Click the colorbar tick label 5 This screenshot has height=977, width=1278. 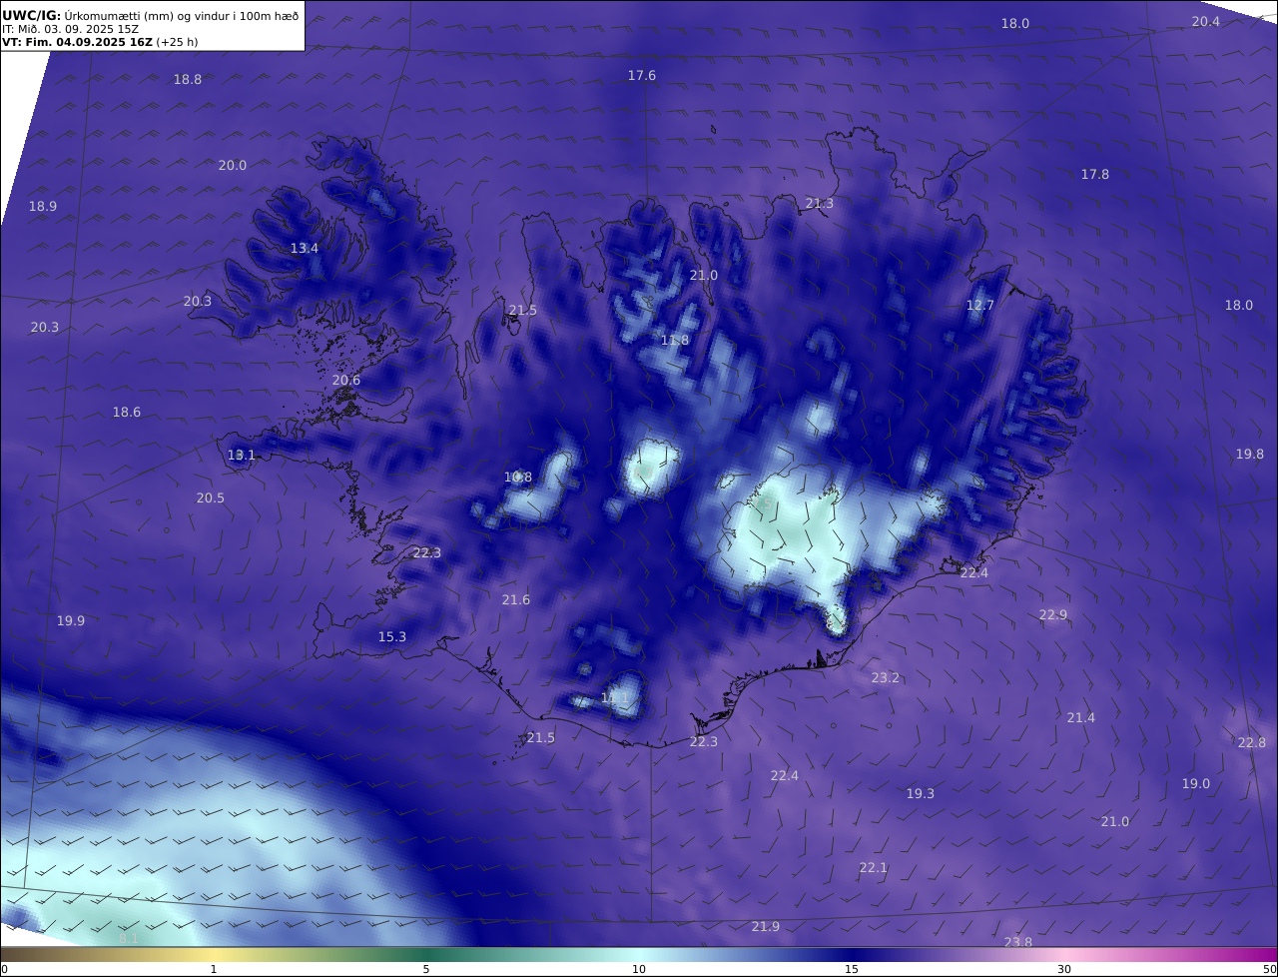(426, 969)
